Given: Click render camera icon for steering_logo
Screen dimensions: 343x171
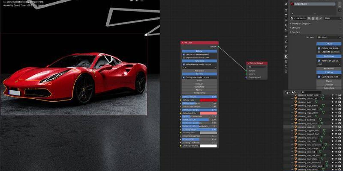Looking at the screenshot, I should (340, 102).
